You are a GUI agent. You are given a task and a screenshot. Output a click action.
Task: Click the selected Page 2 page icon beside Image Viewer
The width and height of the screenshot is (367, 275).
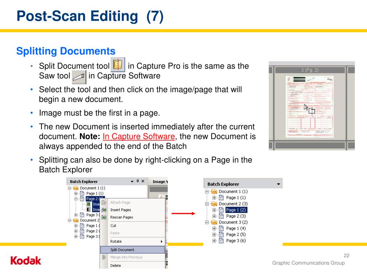82,199
